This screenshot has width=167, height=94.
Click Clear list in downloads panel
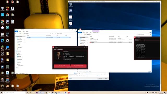(100, 79)
